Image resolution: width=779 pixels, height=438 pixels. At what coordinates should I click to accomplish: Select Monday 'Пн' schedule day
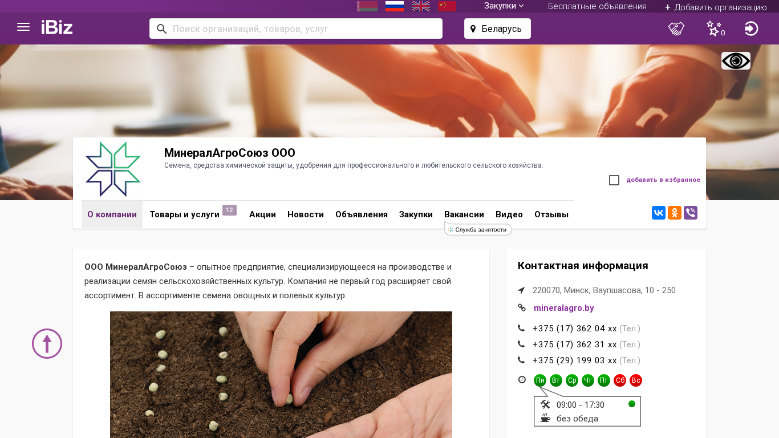coord(540,380)
